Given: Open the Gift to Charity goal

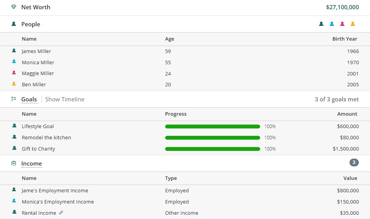Looking at the screenshot, I should (x=38, y=149).
